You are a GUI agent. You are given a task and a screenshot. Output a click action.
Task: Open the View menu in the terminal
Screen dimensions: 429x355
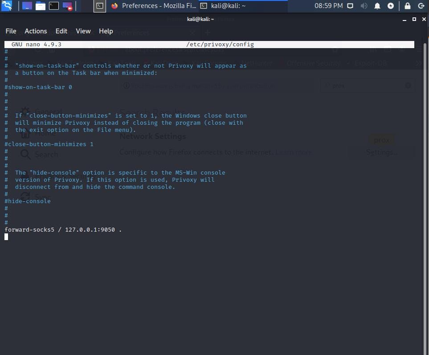83,31
